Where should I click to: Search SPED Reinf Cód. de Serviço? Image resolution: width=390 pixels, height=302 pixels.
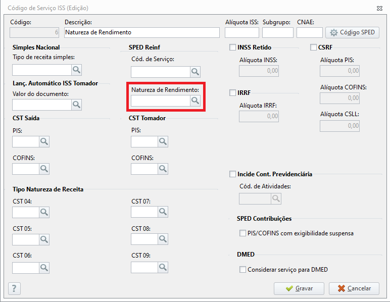point(195,72)
